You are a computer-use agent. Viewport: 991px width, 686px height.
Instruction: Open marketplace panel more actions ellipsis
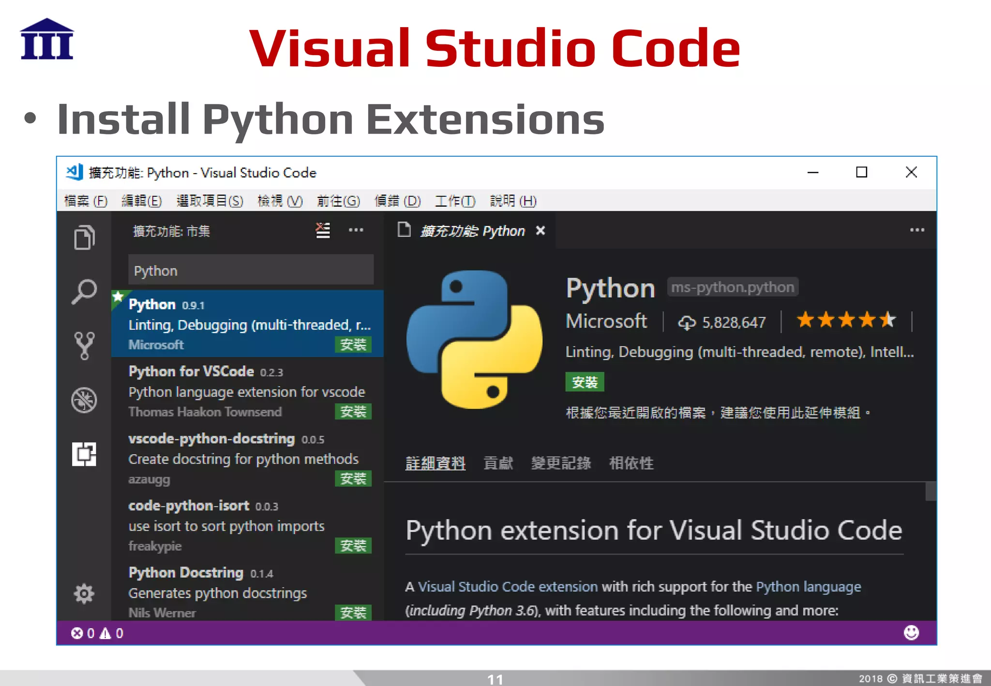pyautogui.click(x=356, y=230)
